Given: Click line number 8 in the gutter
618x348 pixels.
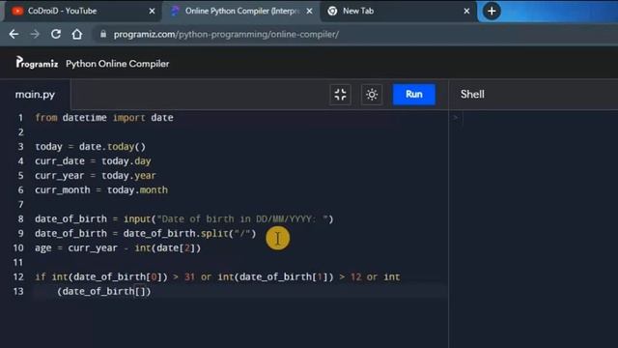Looking at the screenshot, I should [20, 219].
